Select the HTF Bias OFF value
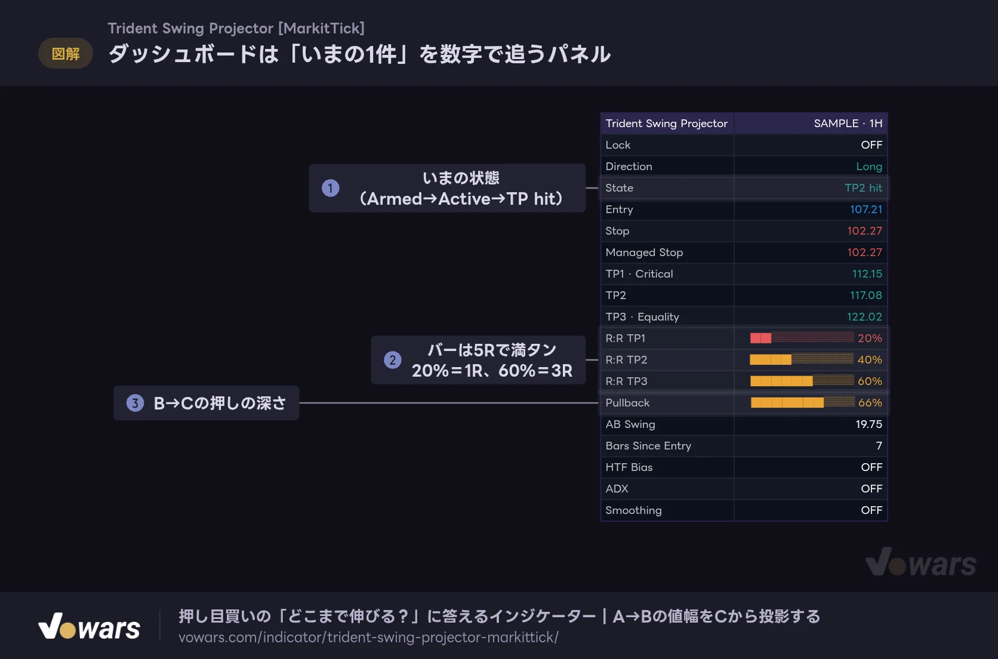998x659 pixels. [871, 467]
